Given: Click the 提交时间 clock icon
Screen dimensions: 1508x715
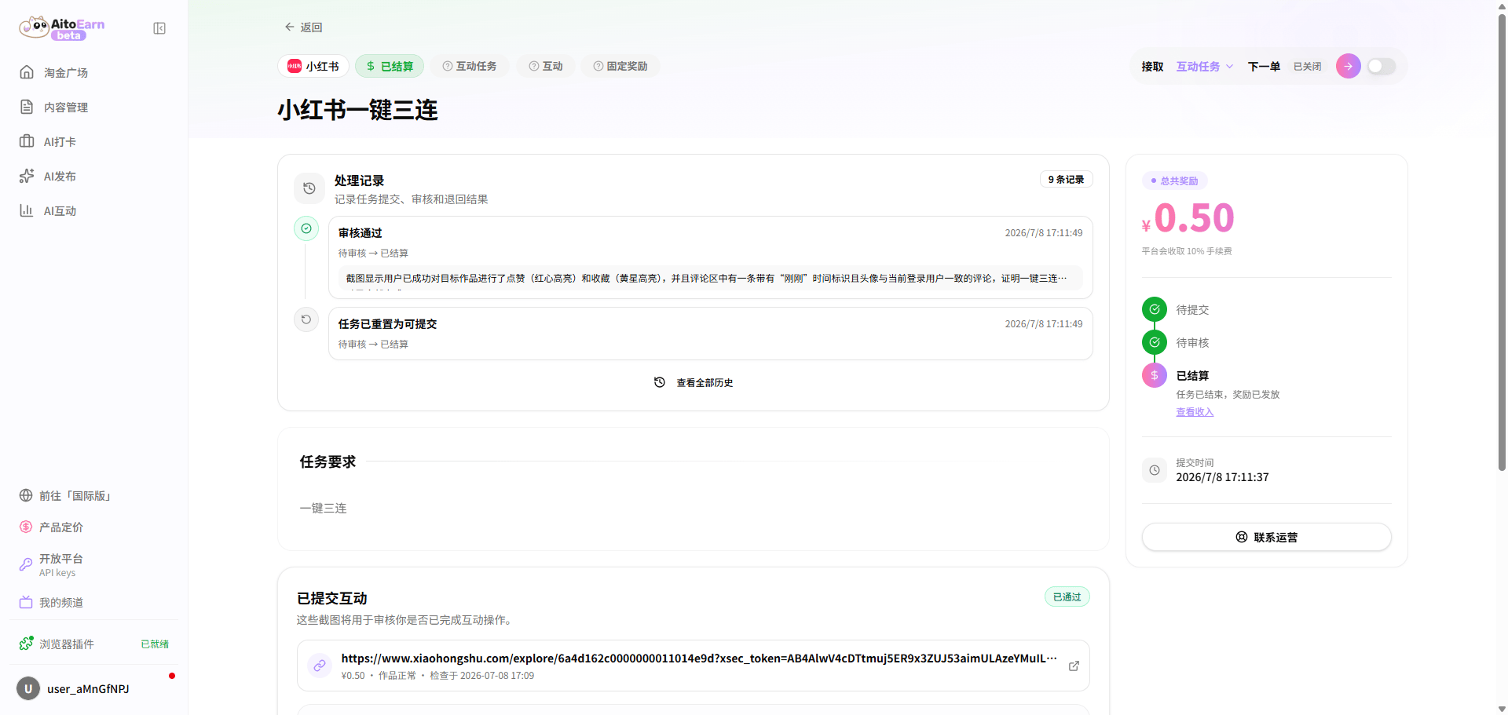Looking at the screenshot, I should 1155,470.
